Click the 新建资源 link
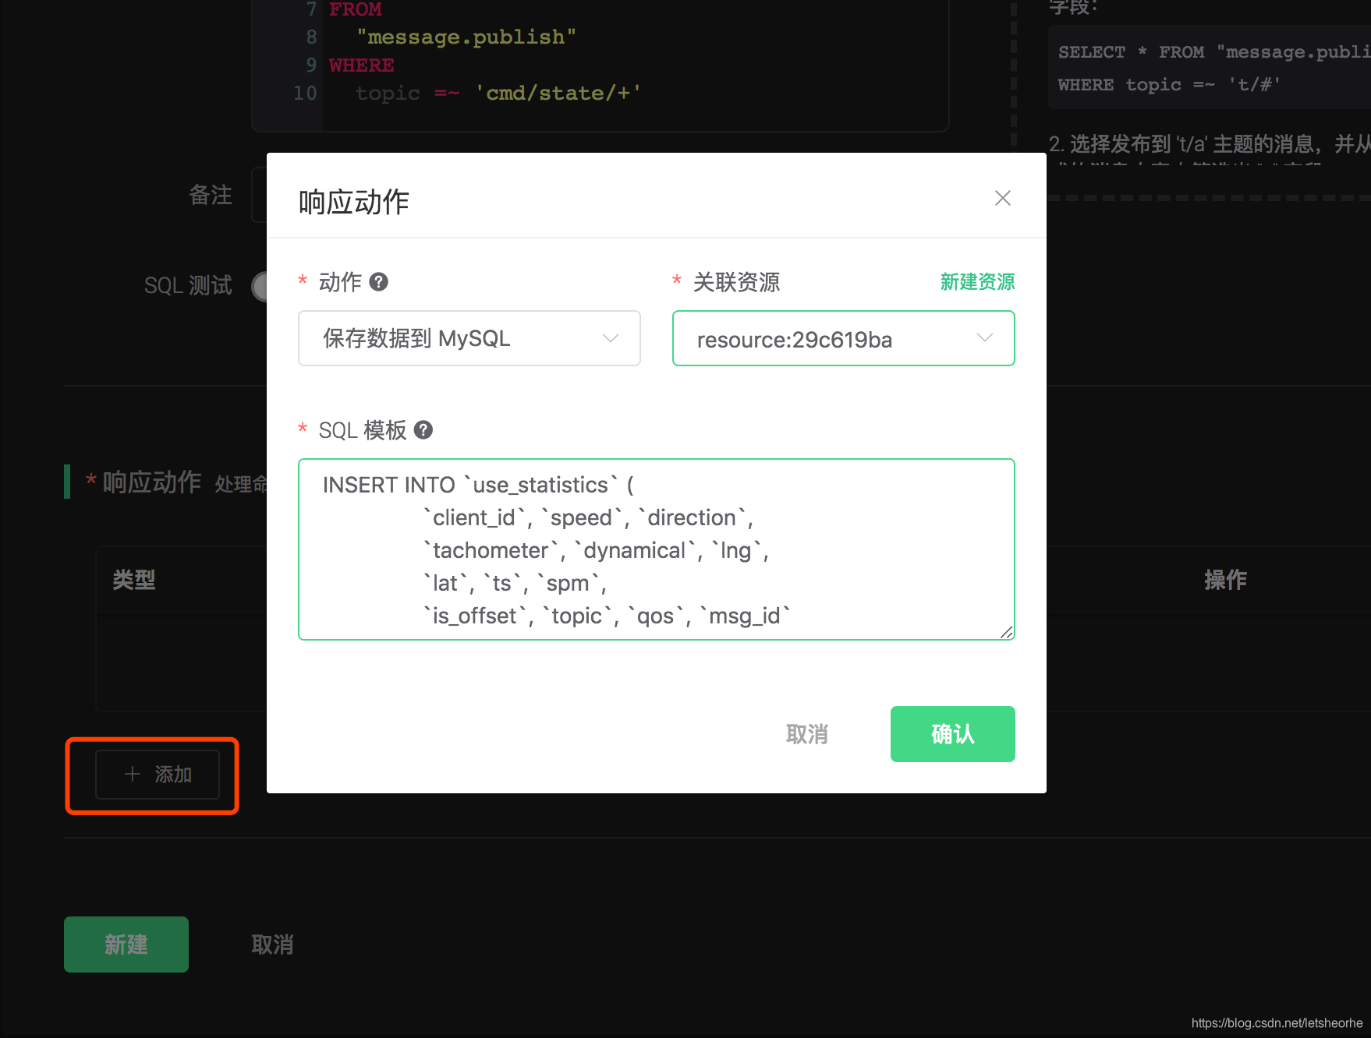 click(977, 281)
